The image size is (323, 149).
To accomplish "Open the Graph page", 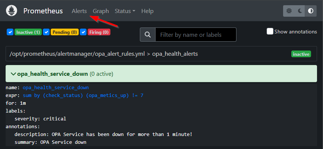I will click(101, 11).
